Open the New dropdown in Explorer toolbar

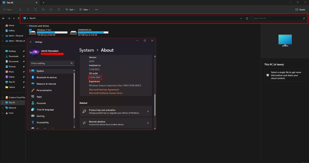click(x=8, y=10)
